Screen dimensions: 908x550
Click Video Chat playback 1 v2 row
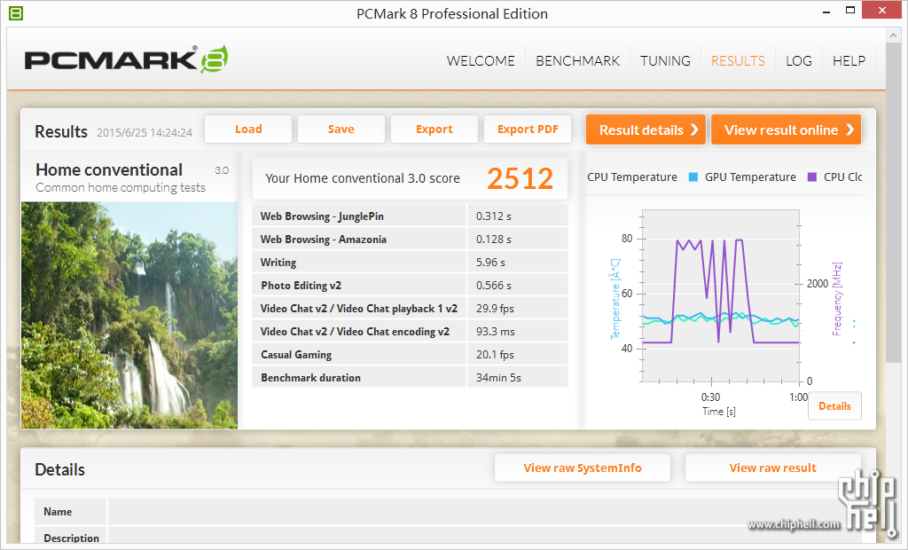tap(410, 309)
